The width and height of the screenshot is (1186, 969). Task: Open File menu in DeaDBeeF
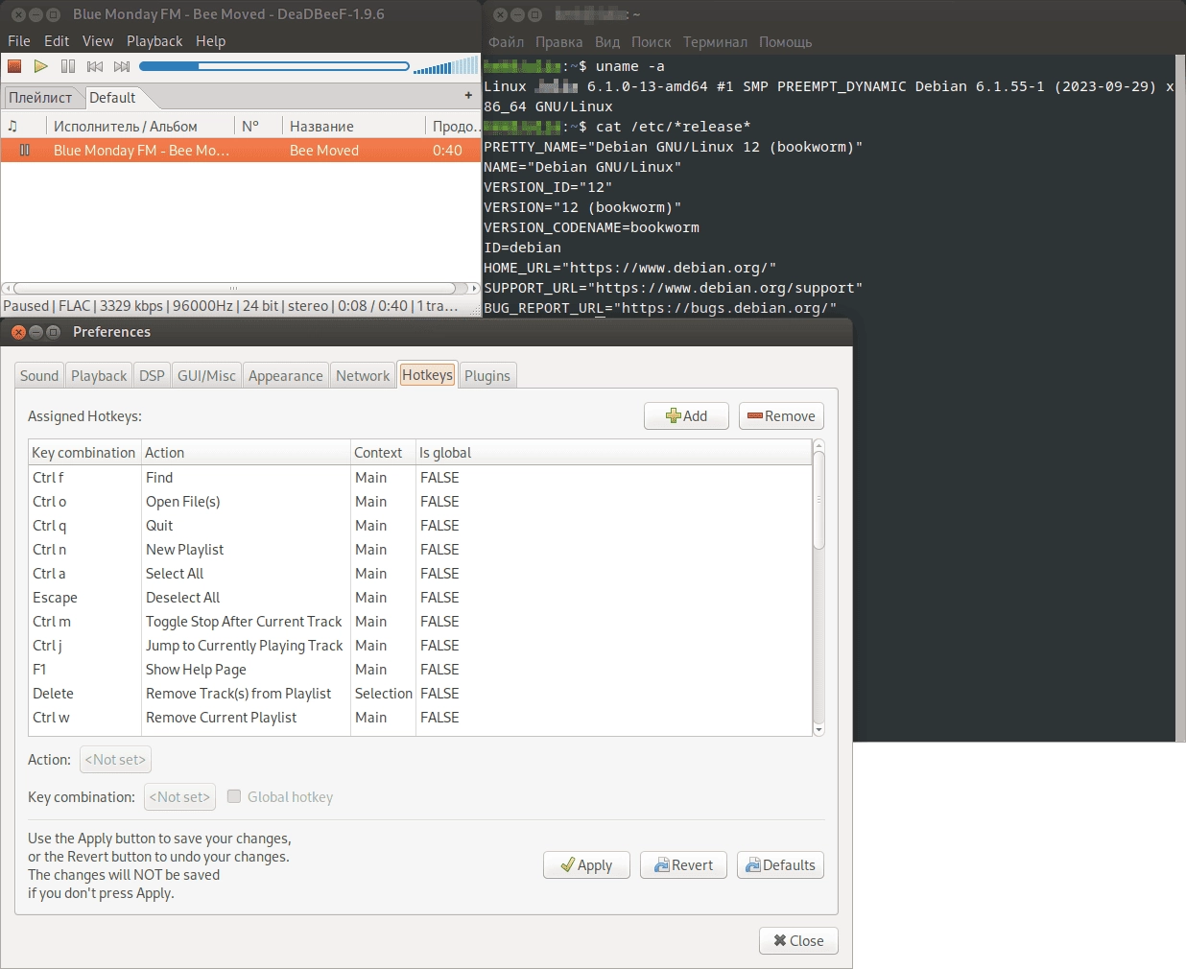(x=19, y=41)
